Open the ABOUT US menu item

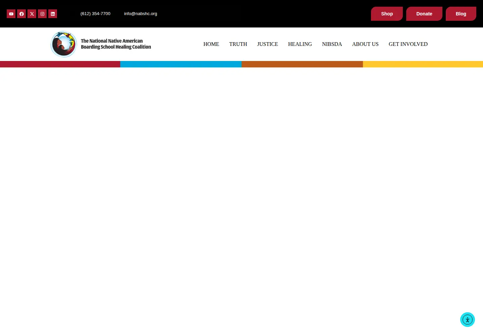365,44
